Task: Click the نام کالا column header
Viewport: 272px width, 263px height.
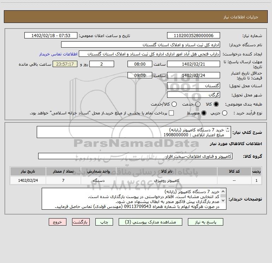Action: pyautogui.click(x=166, y=172)
